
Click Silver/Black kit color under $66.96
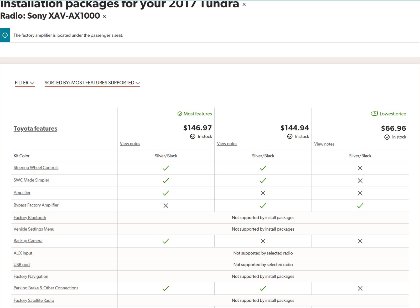tap(360, 156)
